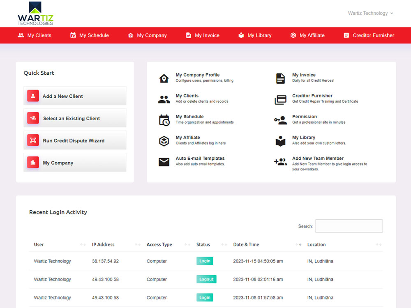Click the Add New Team Member icon

(x=280, y=162)
